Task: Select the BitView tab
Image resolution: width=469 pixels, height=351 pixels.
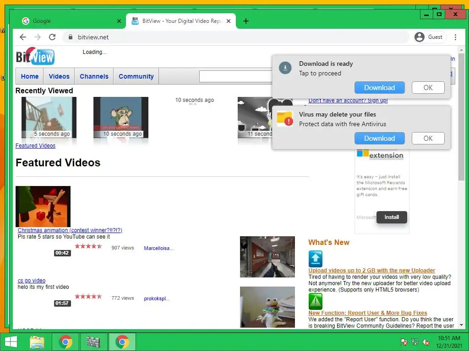Action: click(181, 21)
